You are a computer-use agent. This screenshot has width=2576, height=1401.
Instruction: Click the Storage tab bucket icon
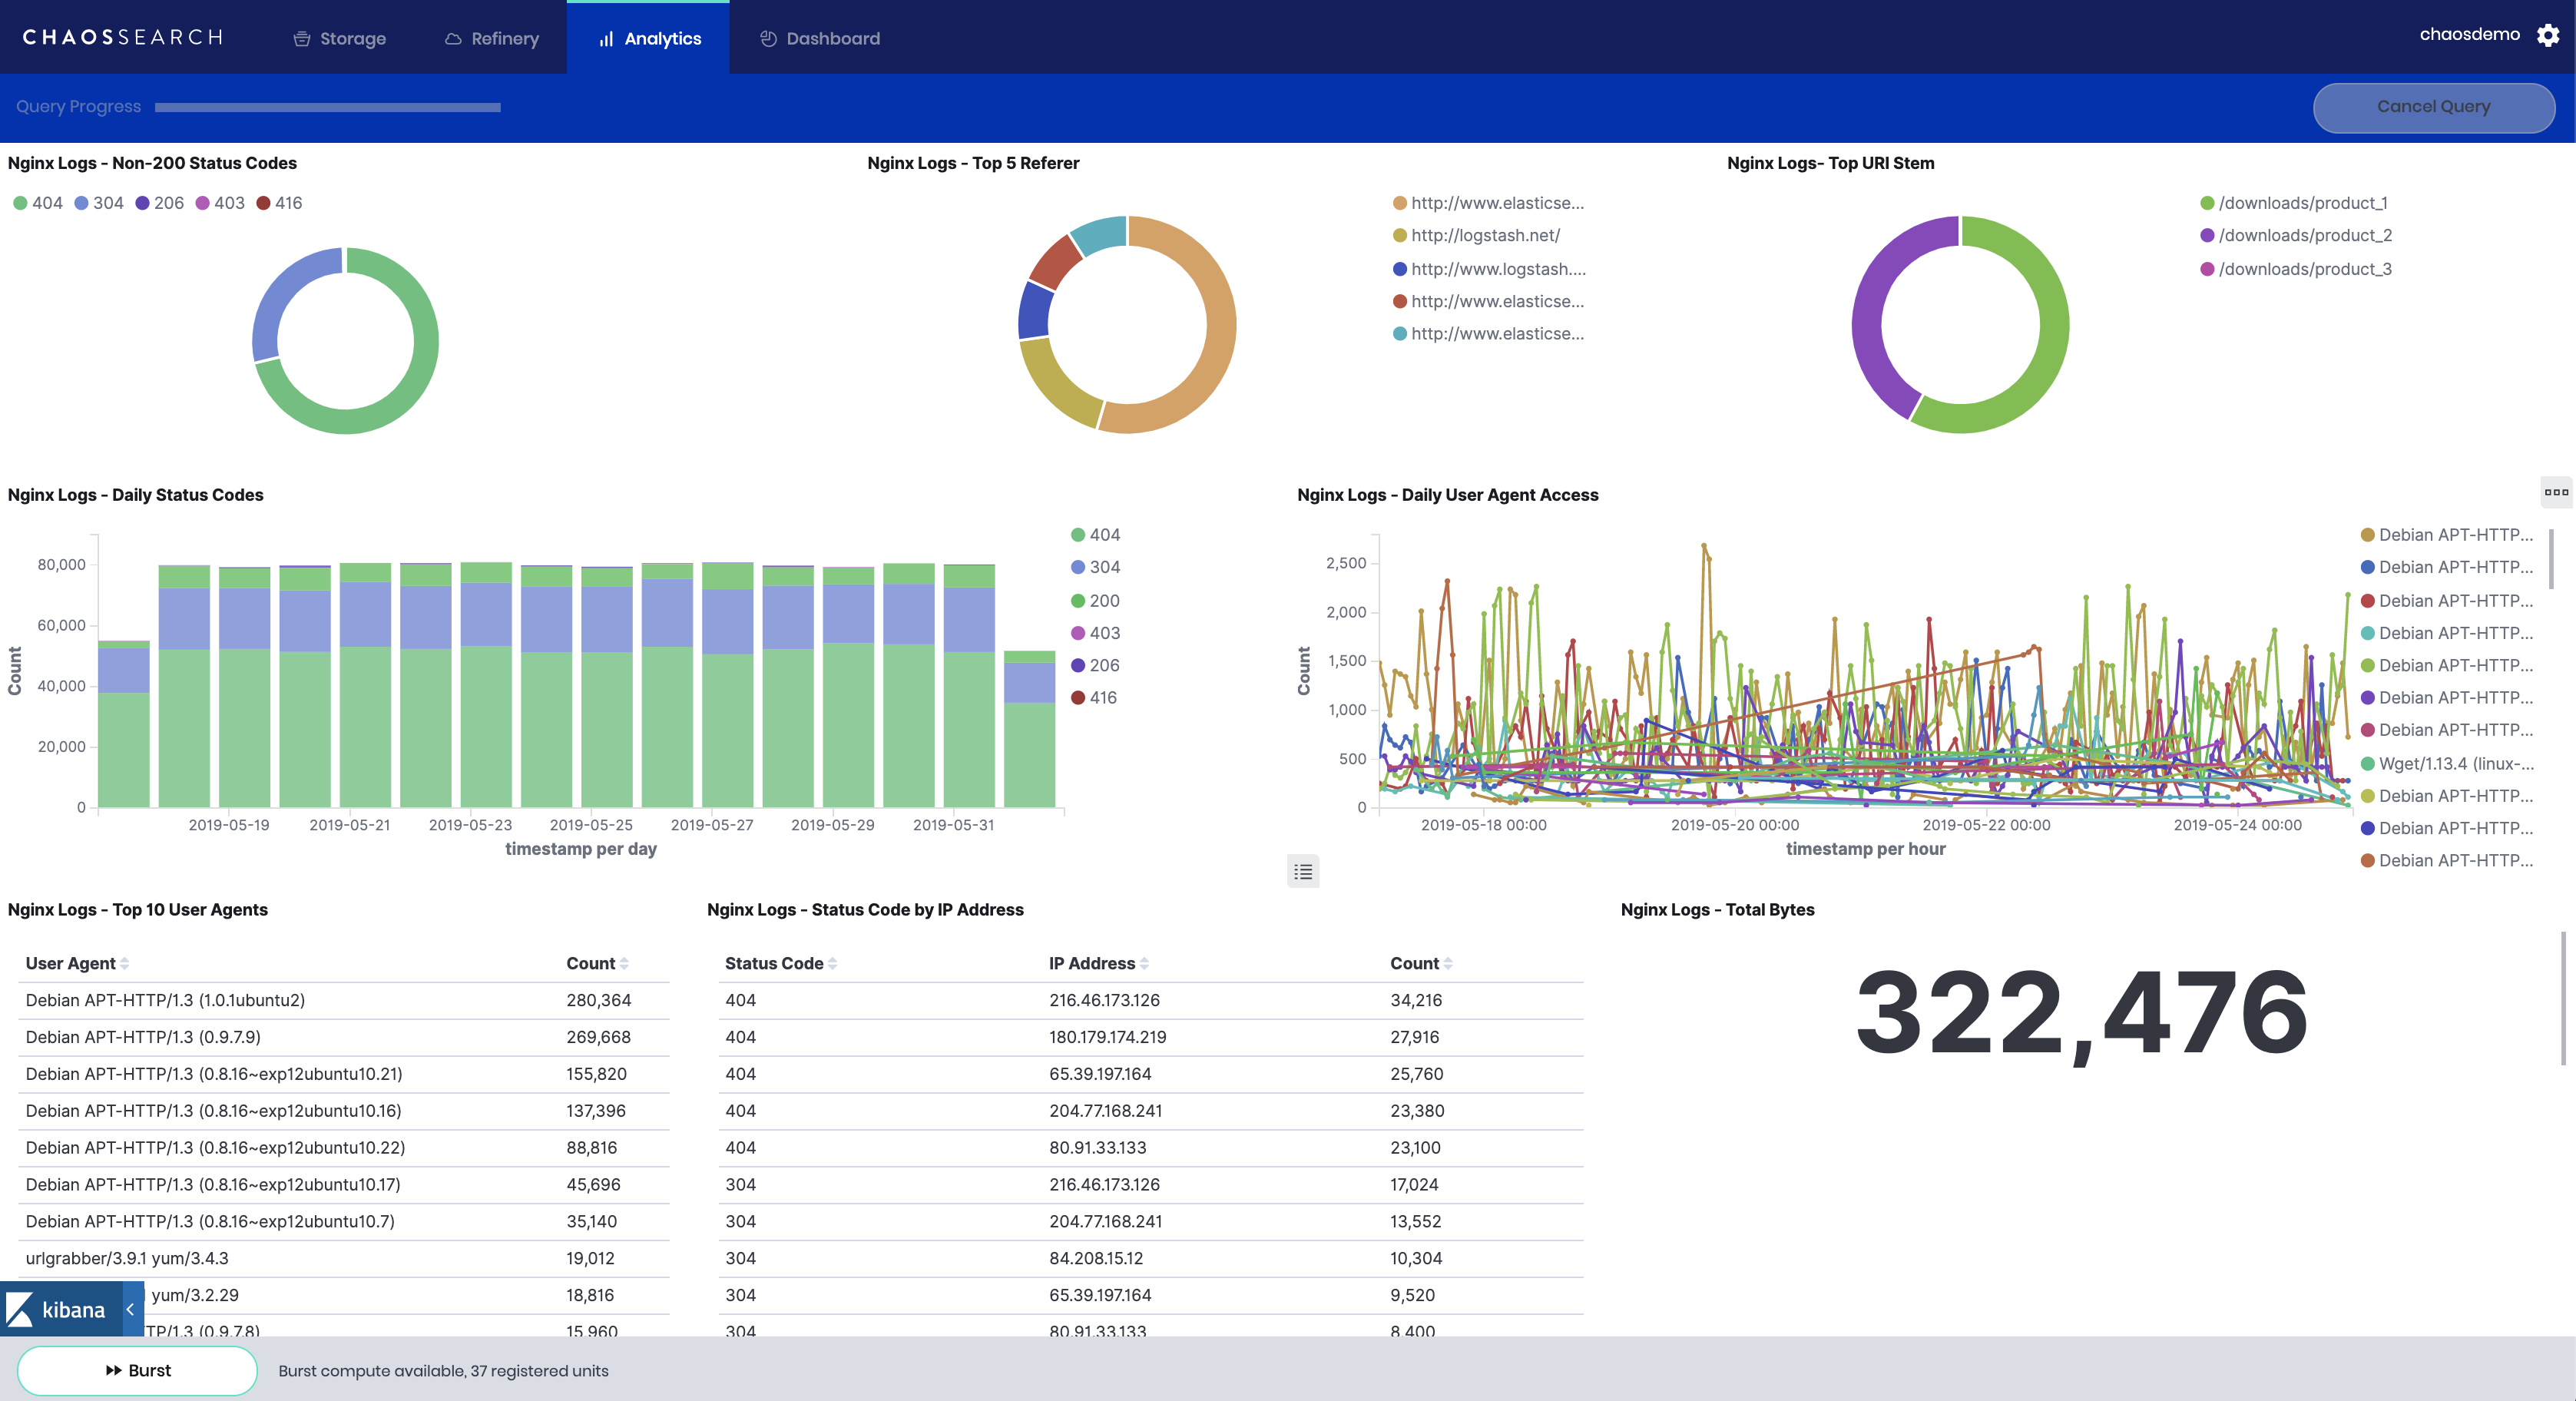pos(301,39)
